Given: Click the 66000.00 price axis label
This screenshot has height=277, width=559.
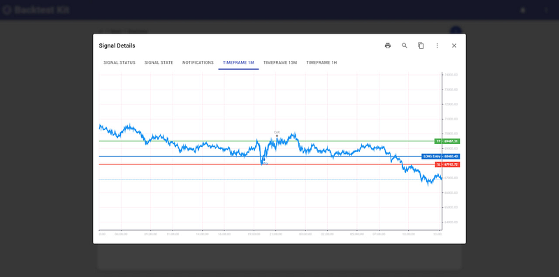Looking at the screenshot, I should pos(451,193).
